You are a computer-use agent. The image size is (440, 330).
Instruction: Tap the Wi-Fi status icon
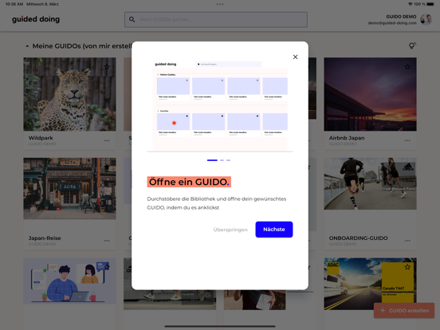click(411, 4)
